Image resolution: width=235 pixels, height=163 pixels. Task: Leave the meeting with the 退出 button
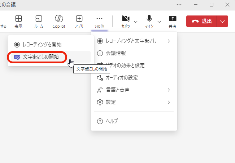[x=201, y=21]
